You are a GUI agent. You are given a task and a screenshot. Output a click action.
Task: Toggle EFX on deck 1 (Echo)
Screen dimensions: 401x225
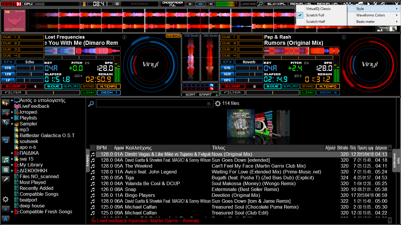pyautogui.click(x=8, y=62)
